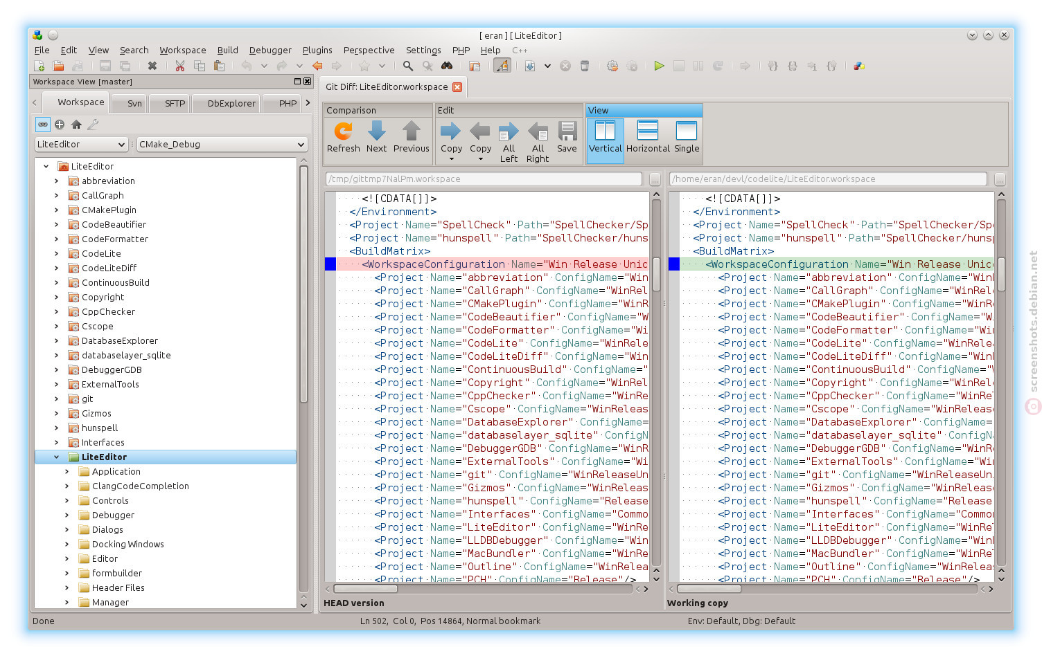Close the Git Diff LiteEditor.workspace tab
1042x658 pixels.
coord(457,87)
